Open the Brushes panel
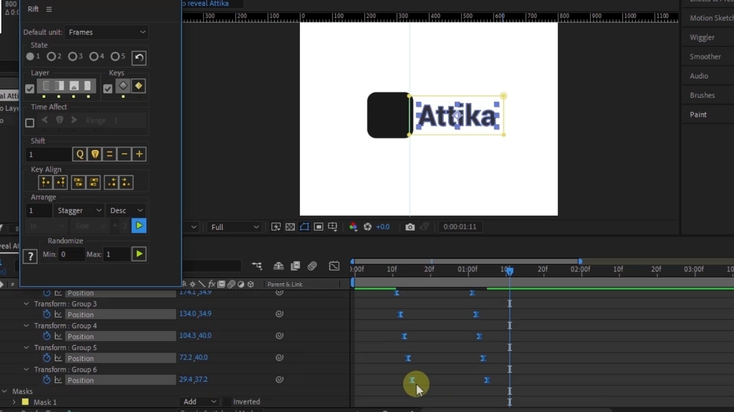This screenshot has width=734, height=412. click(702, 96)
